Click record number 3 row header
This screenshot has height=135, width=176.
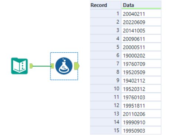(105, 30)
